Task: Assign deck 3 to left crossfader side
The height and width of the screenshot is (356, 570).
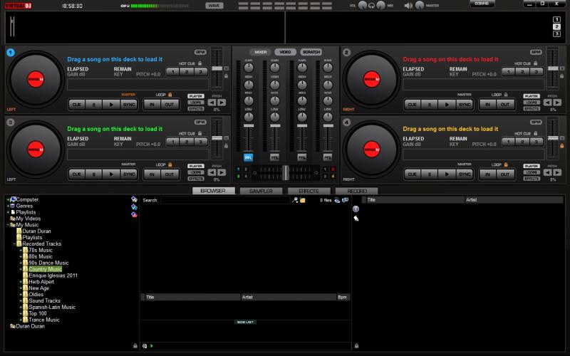Action: pyautogui.click(x=239, y=176)
